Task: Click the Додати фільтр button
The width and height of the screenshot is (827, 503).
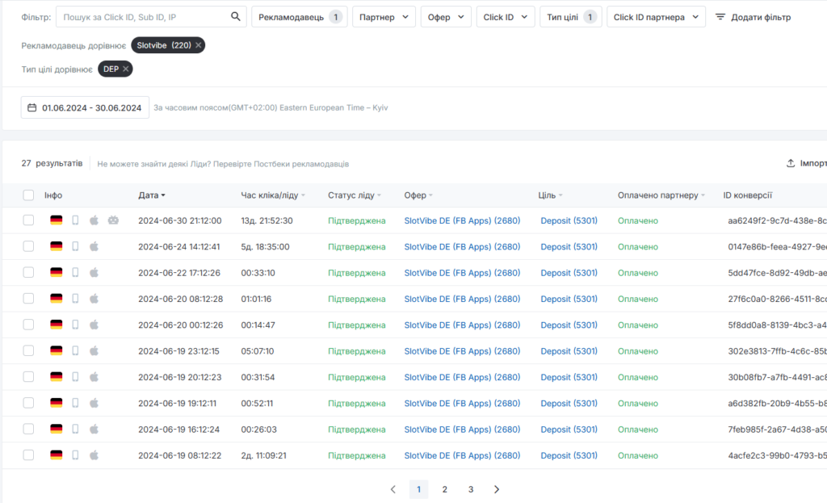Action: 753,17
